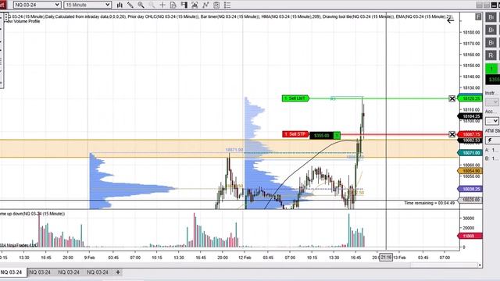
Task: Click the green position size box in Chart Trader
Action: click(491, 69)
